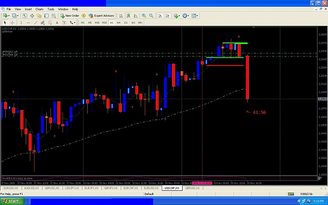Open the Tools menu
The width and height of the screenshot is (328, 205).
pyautogui.click(x=51, y=9)
